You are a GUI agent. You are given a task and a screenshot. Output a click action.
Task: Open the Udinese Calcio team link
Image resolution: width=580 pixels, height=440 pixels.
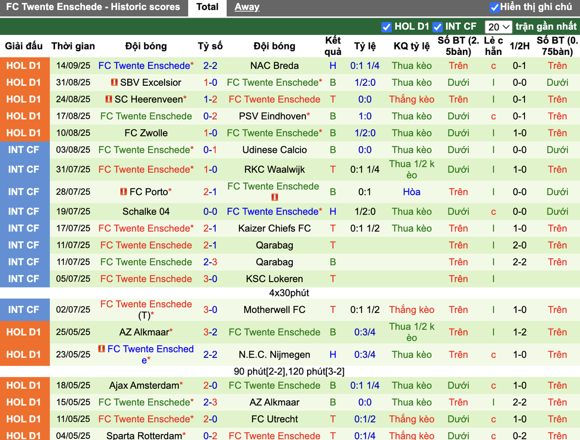(x=275, y=150)
